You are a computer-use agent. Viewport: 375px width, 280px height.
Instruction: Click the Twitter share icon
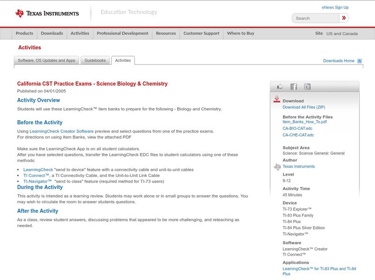click(x=307, y=86)
